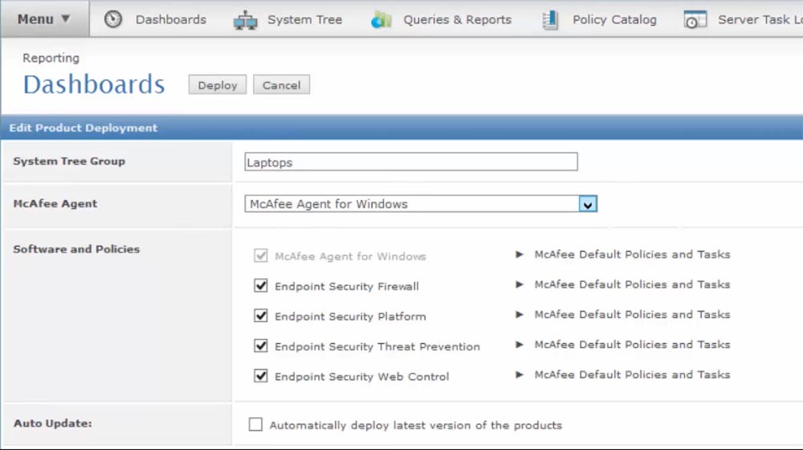Click the System Tree Group text field
Screen dimensions: 803x450
[x=411, y=162]
